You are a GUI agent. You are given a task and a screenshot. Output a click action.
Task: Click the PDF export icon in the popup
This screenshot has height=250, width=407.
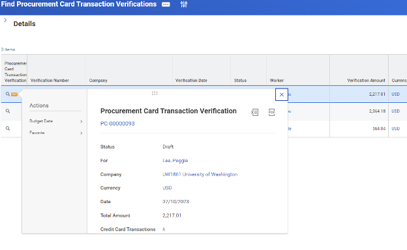pos(271,112)
